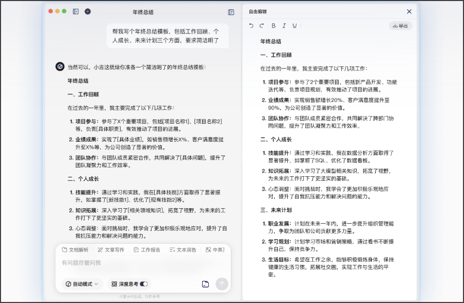
Task: Click the redo icon in the editor toolbar
Action: (262, 25)
